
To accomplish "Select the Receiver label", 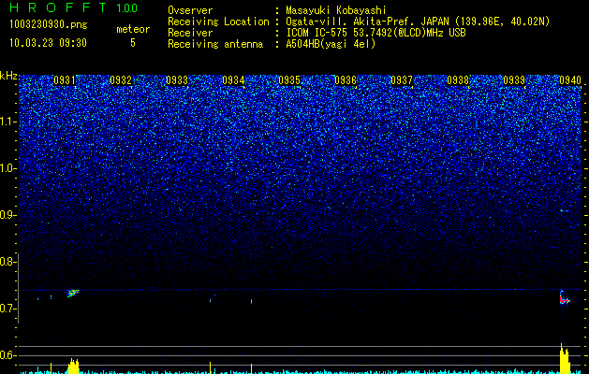I will coord(190,33).
